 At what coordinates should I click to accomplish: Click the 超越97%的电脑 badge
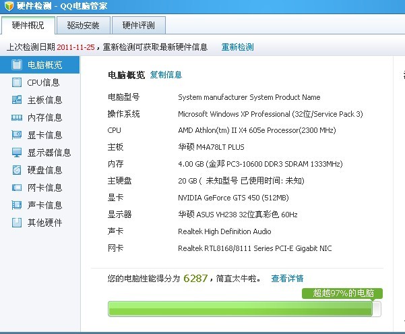(x=342, y=294)
